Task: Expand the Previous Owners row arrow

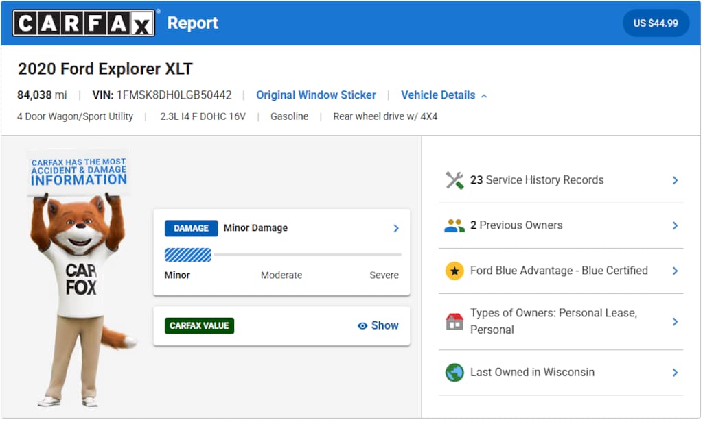Action: point(675,225)
